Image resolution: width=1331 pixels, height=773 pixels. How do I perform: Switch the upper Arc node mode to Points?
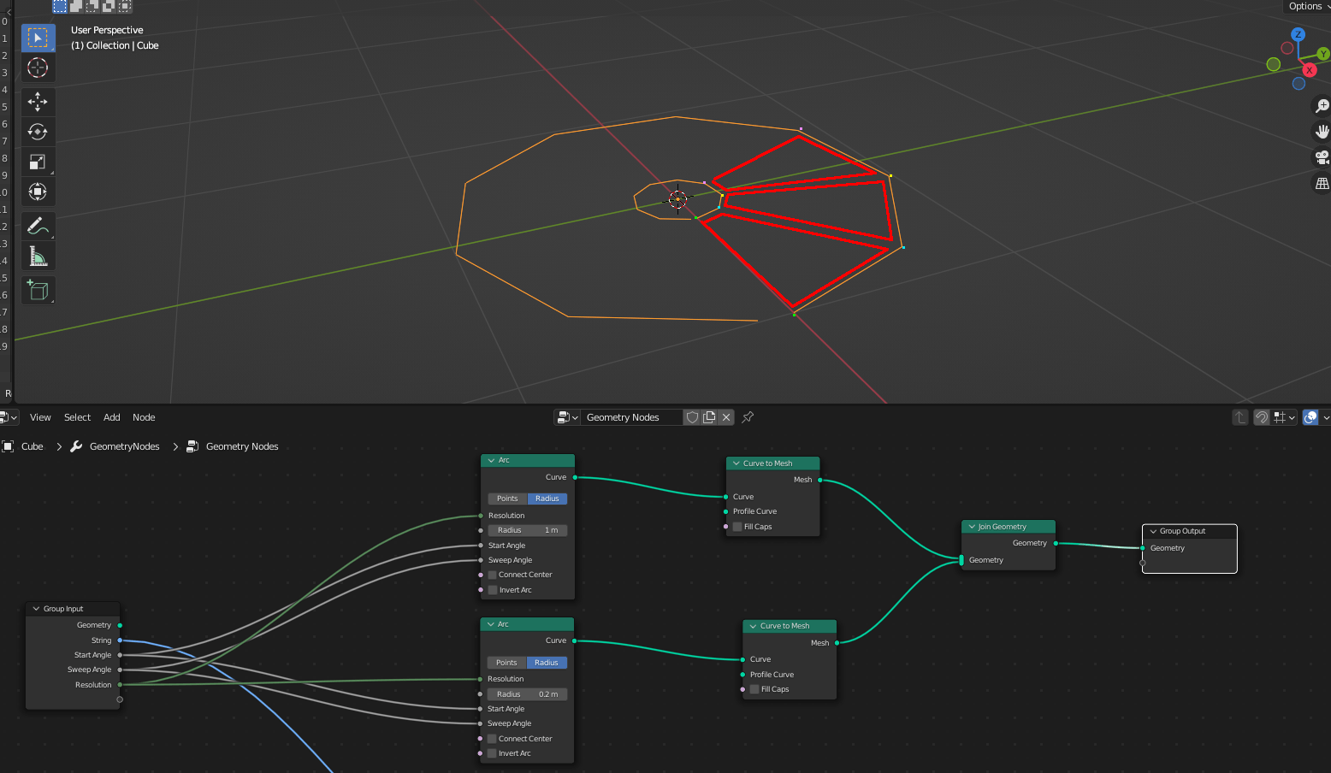click(x=506, y=498)
